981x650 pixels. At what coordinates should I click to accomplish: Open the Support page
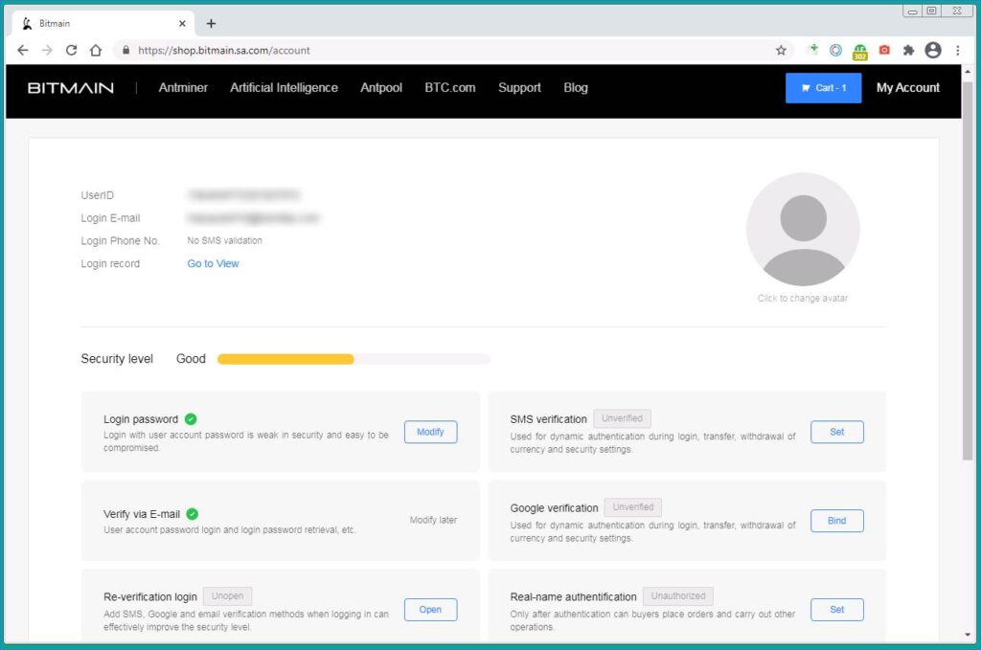[519, 88]
